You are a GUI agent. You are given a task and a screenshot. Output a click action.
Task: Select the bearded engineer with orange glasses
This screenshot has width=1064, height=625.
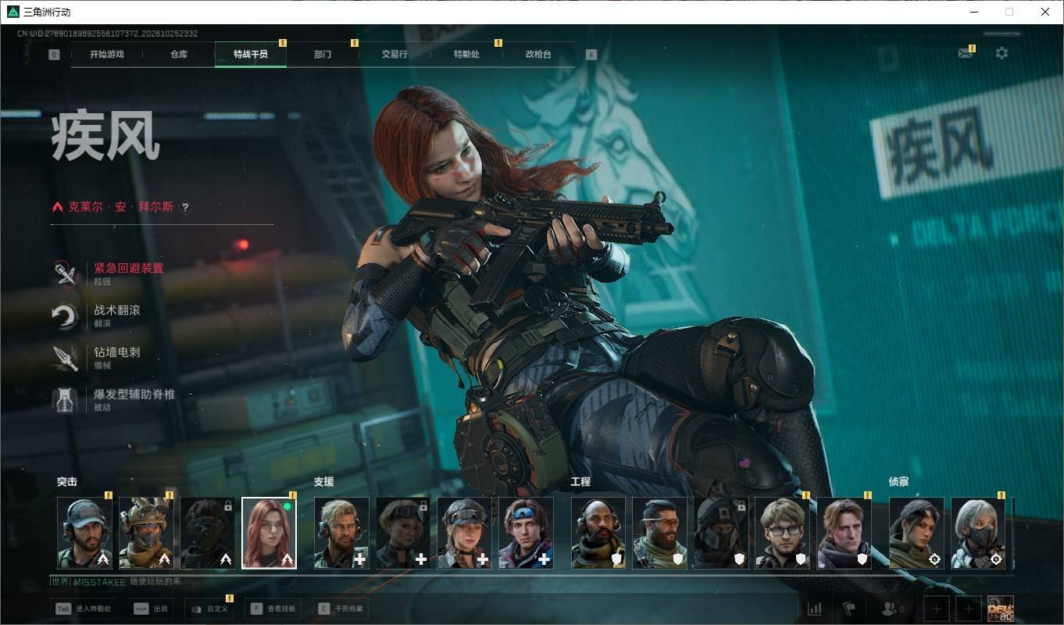pos(659,533)
